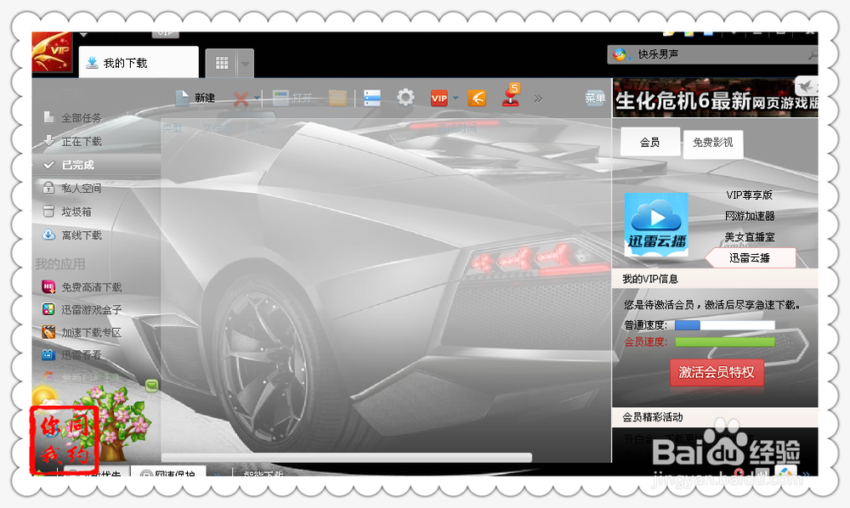This screenshot has height=508, width=850.
Task: Open the joystick games icon
Action: 510,95
